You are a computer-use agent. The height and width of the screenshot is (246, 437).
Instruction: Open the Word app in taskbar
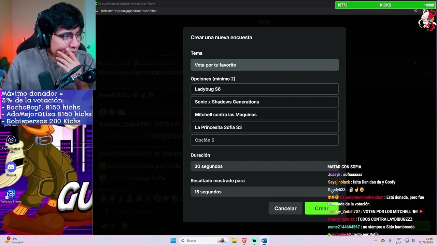pyautogui.click(x=264, y=241)
